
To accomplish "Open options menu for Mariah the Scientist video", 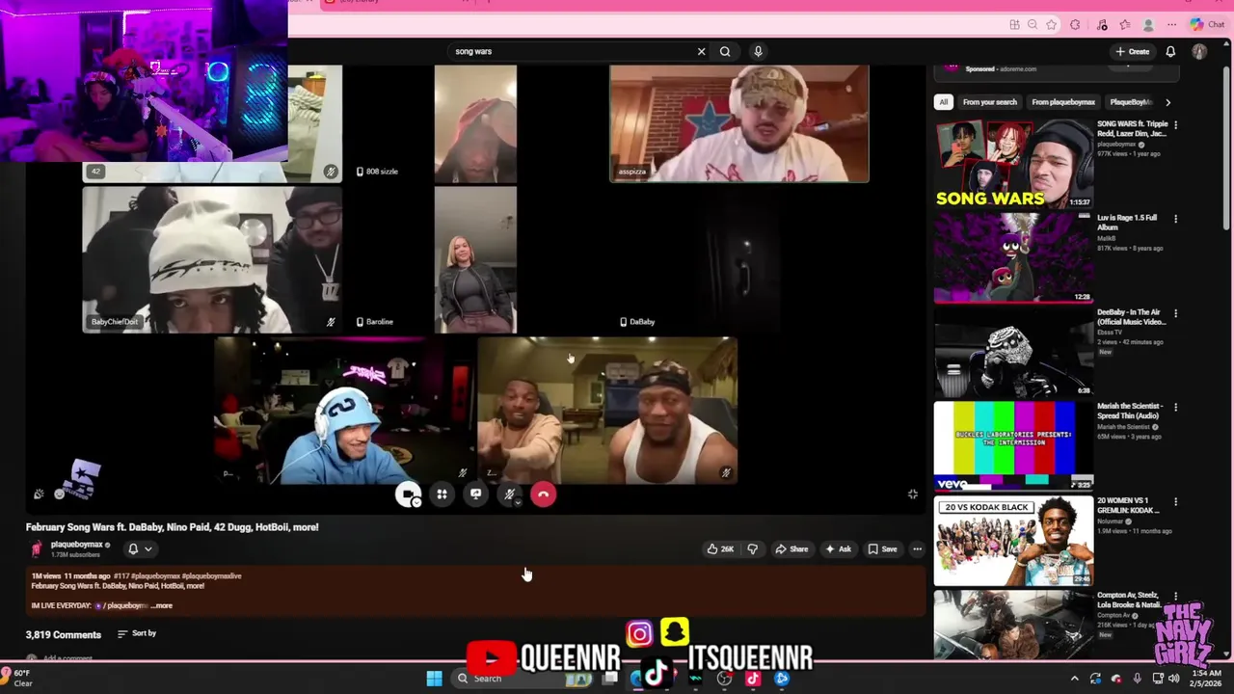I will tap(1175, 407).
